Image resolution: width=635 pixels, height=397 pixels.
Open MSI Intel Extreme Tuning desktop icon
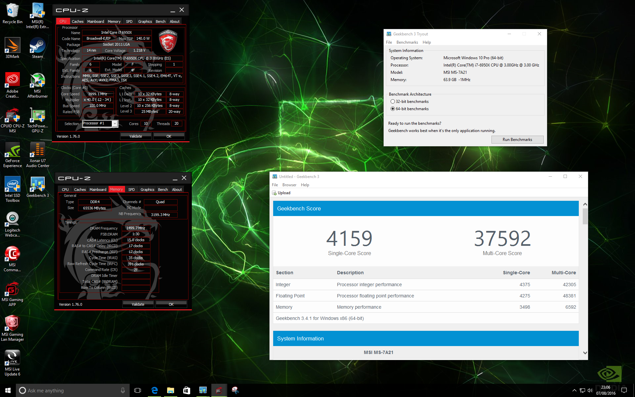pyautogui.click(x=37, y=15)
